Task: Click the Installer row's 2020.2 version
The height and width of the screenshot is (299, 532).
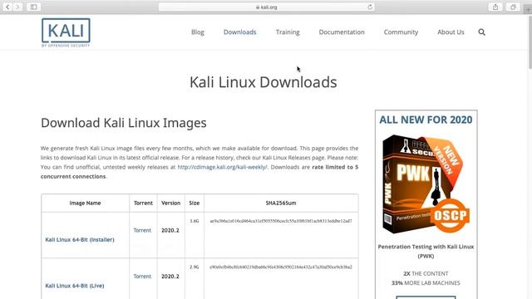Action: tap(170, 230)
